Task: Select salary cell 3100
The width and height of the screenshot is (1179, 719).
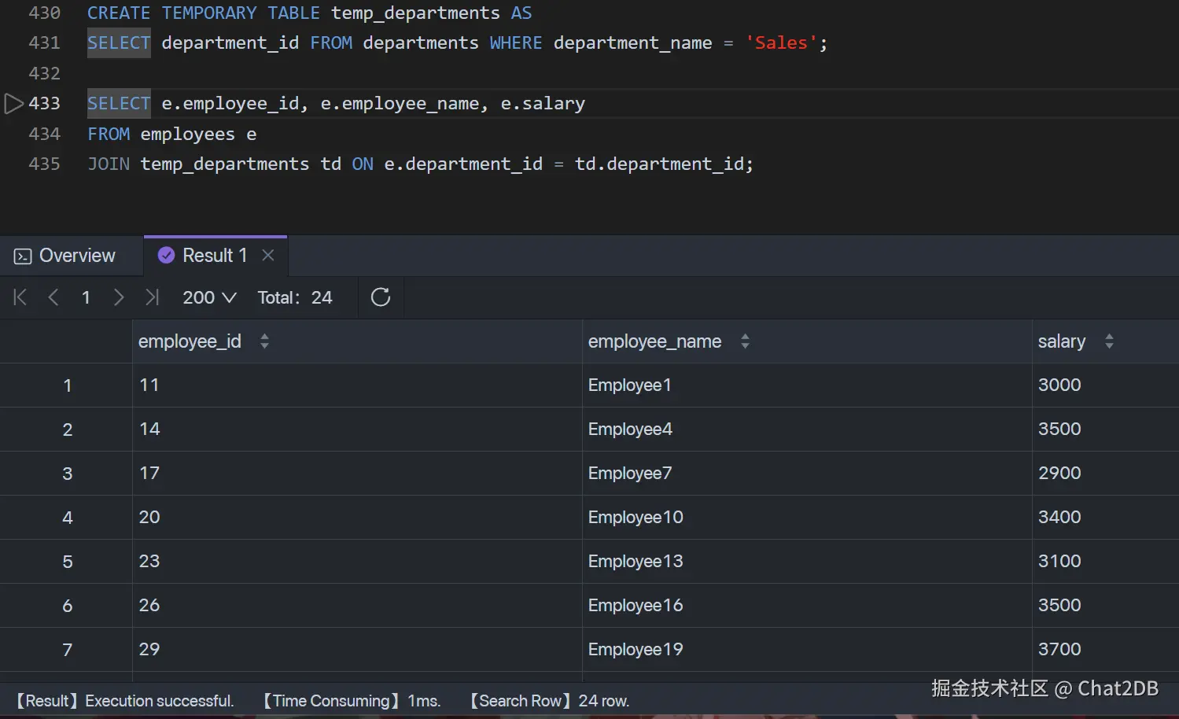Action: coord(1106,561)
